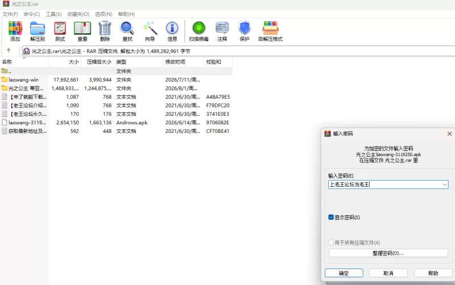Click packed size 3,990,944
This screenshot has width=455, height=285.
[x=101, y=79]
